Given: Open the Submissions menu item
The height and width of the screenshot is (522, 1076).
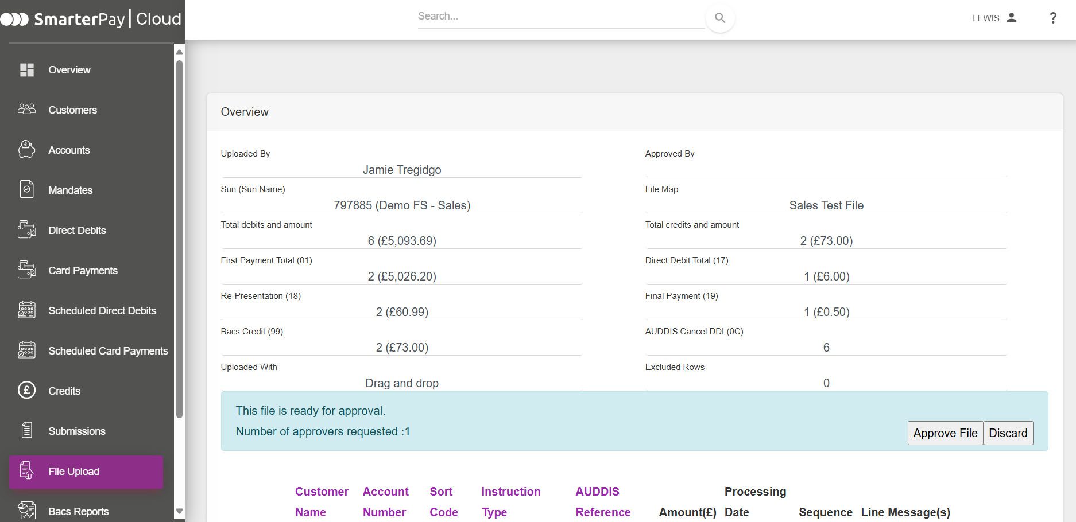Looking at the screenshot, I should pos(76,431).
